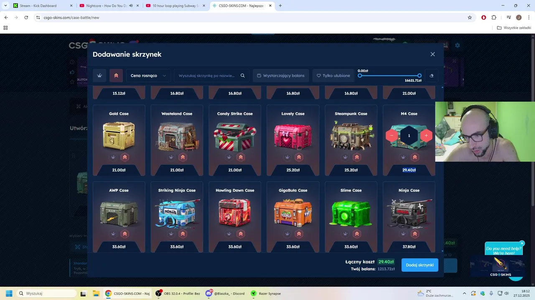The height and width of the screenshot is (300, 535).
Task: Toggle the active red chevron rank filter
Action: (x=116, y=75)
